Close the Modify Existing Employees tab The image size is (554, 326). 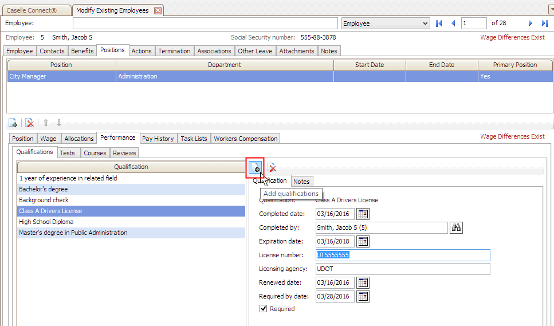point(158,10)
